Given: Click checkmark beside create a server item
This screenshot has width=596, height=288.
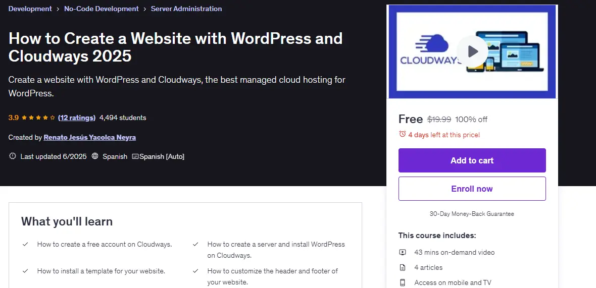Looking at the screenshot, I should pos(195,244).
